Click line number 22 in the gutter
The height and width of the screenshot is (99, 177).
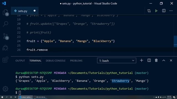click(19, 32)
